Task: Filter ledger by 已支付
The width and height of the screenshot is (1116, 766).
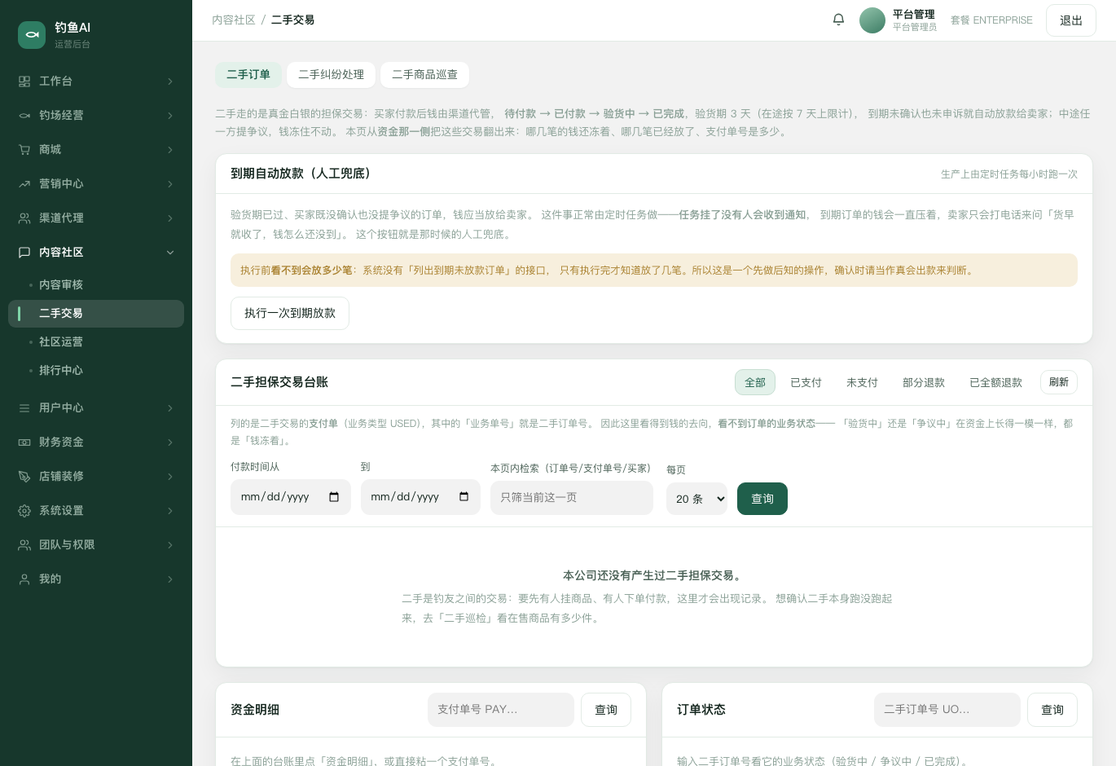Action: click(806, 382)
